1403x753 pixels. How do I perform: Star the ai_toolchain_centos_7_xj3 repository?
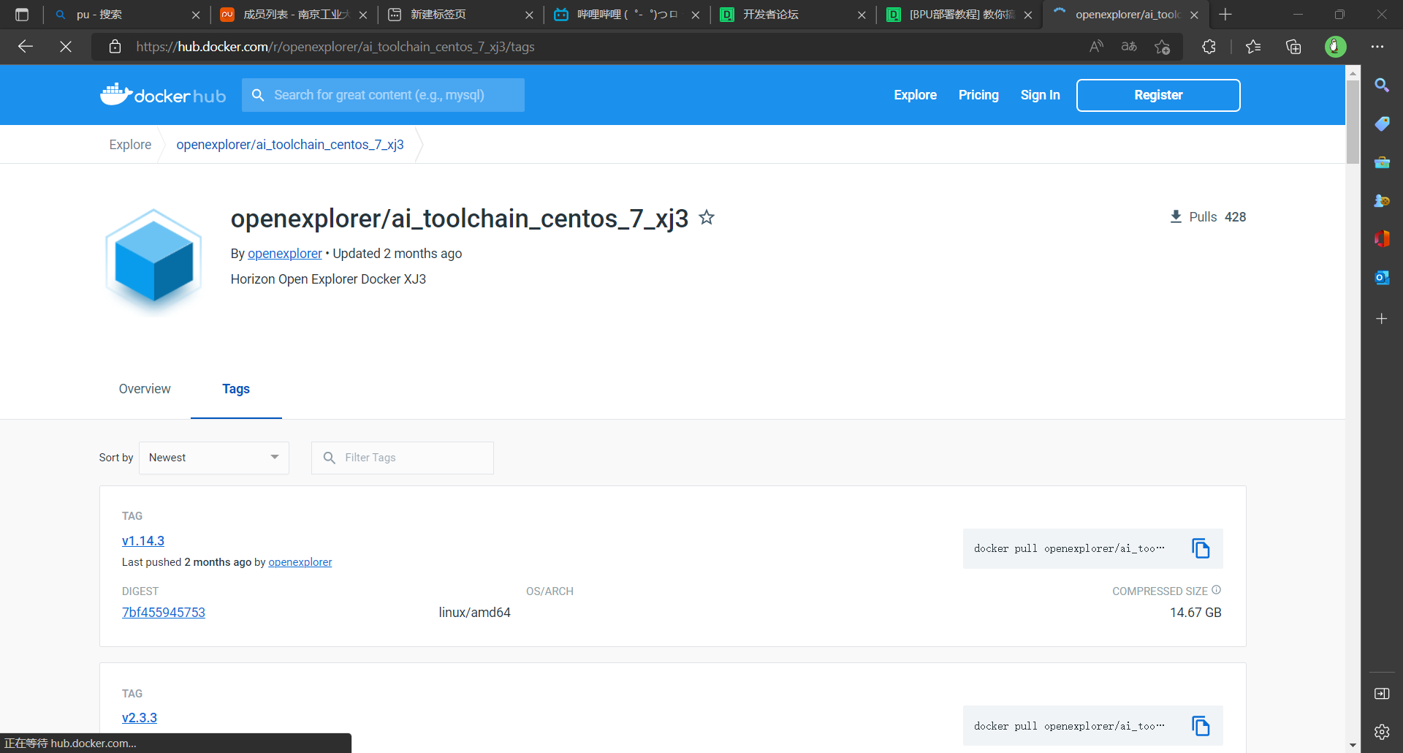click(707, 218)
